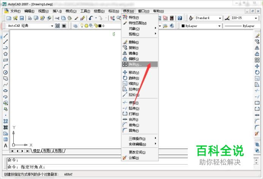Click the Move icon in right modify toolbar
The image size is (263, 179).
(x=257, y=66)
